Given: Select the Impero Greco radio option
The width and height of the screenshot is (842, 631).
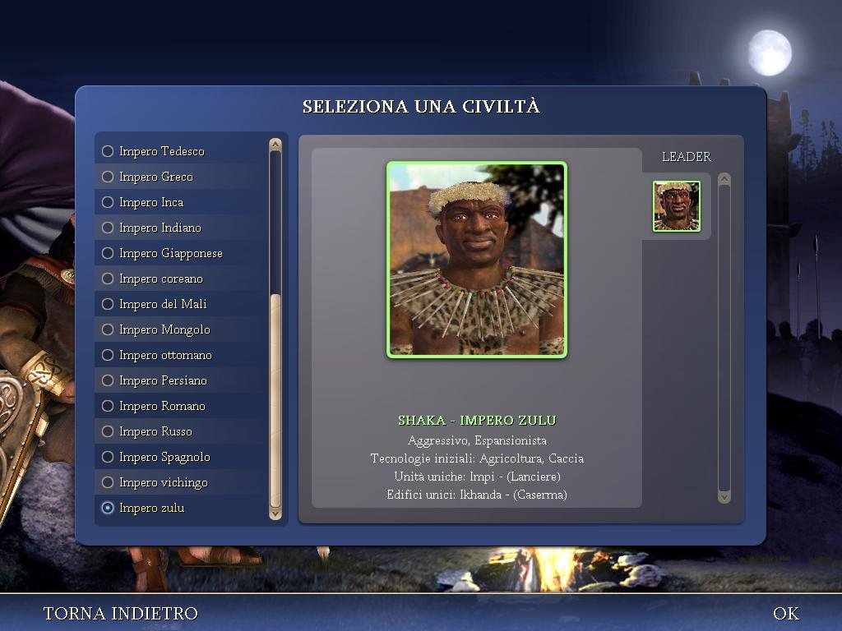Looking at the screenshot, I should tap(180, 177).
